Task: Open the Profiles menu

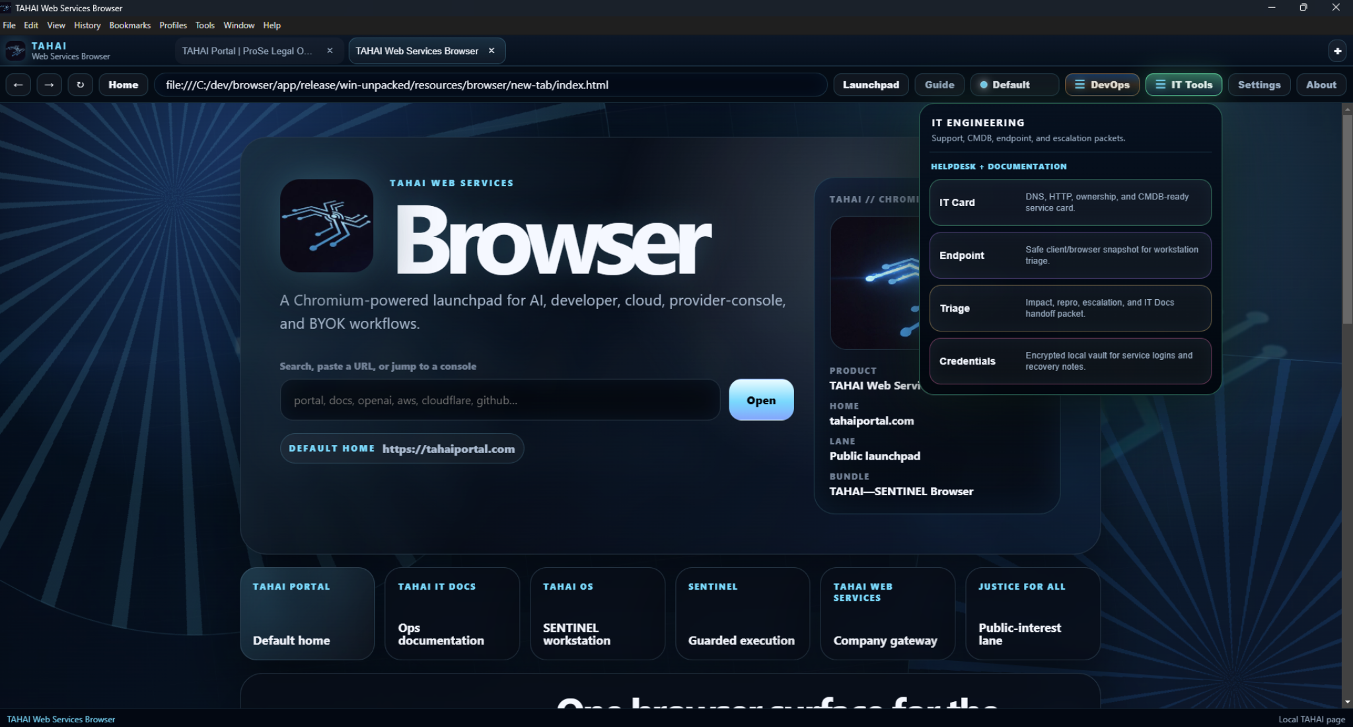Action: click(x=173, y=25)
